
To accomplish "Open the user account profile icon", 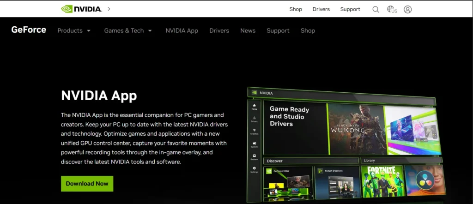I will coord(407,9).
